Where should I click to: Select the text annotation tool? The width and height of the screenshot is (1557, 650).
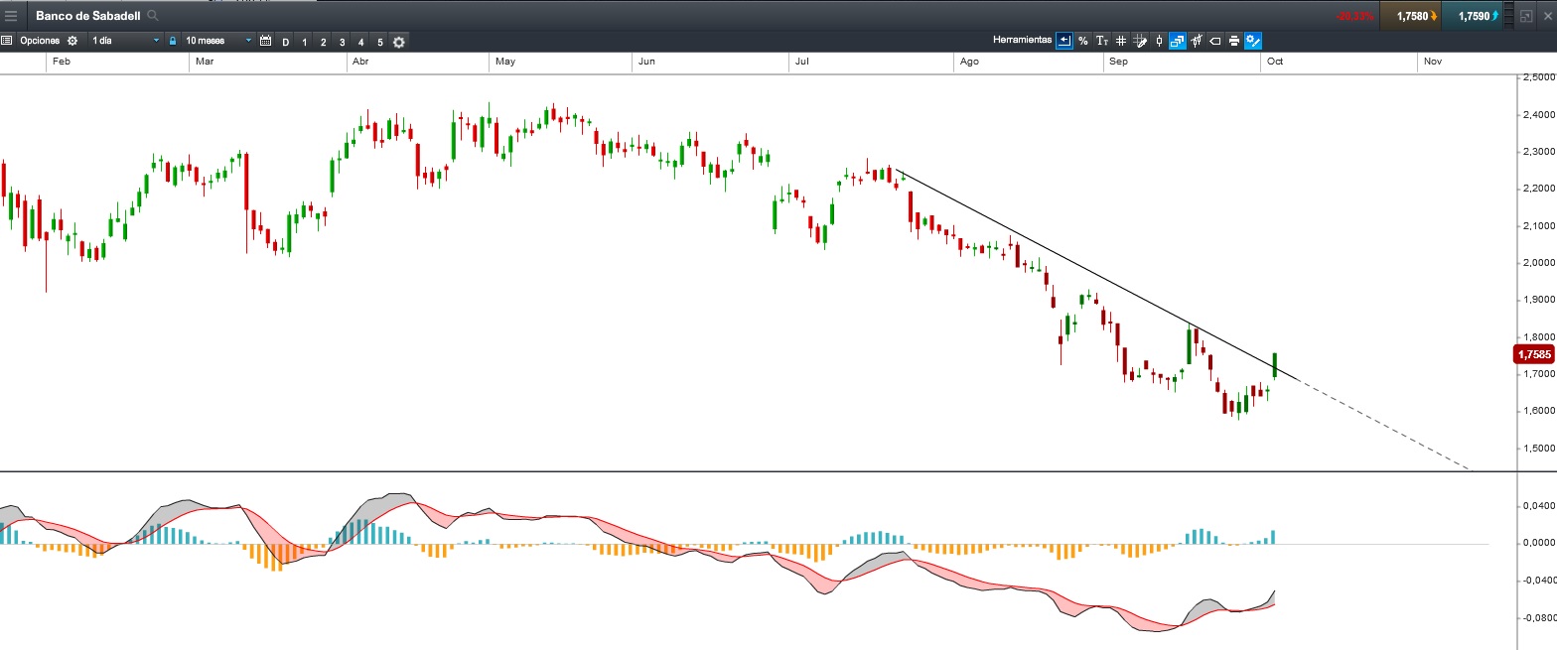click(1102, 41)
